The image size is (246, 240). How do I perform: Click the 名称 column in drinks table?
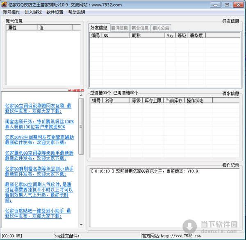pos(116,100)
